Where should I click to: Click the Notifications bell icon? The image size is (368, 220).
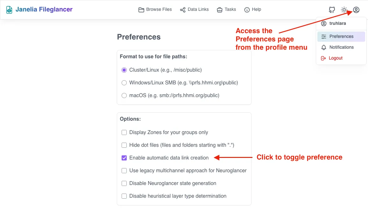[x=323, y=47]
